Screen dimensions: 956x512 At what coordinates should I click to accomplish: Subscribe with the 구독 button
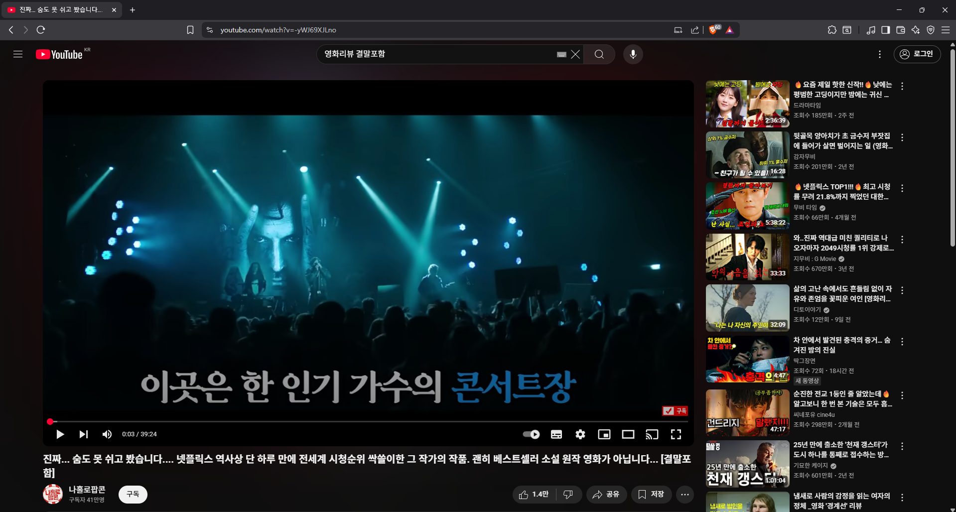133,494
